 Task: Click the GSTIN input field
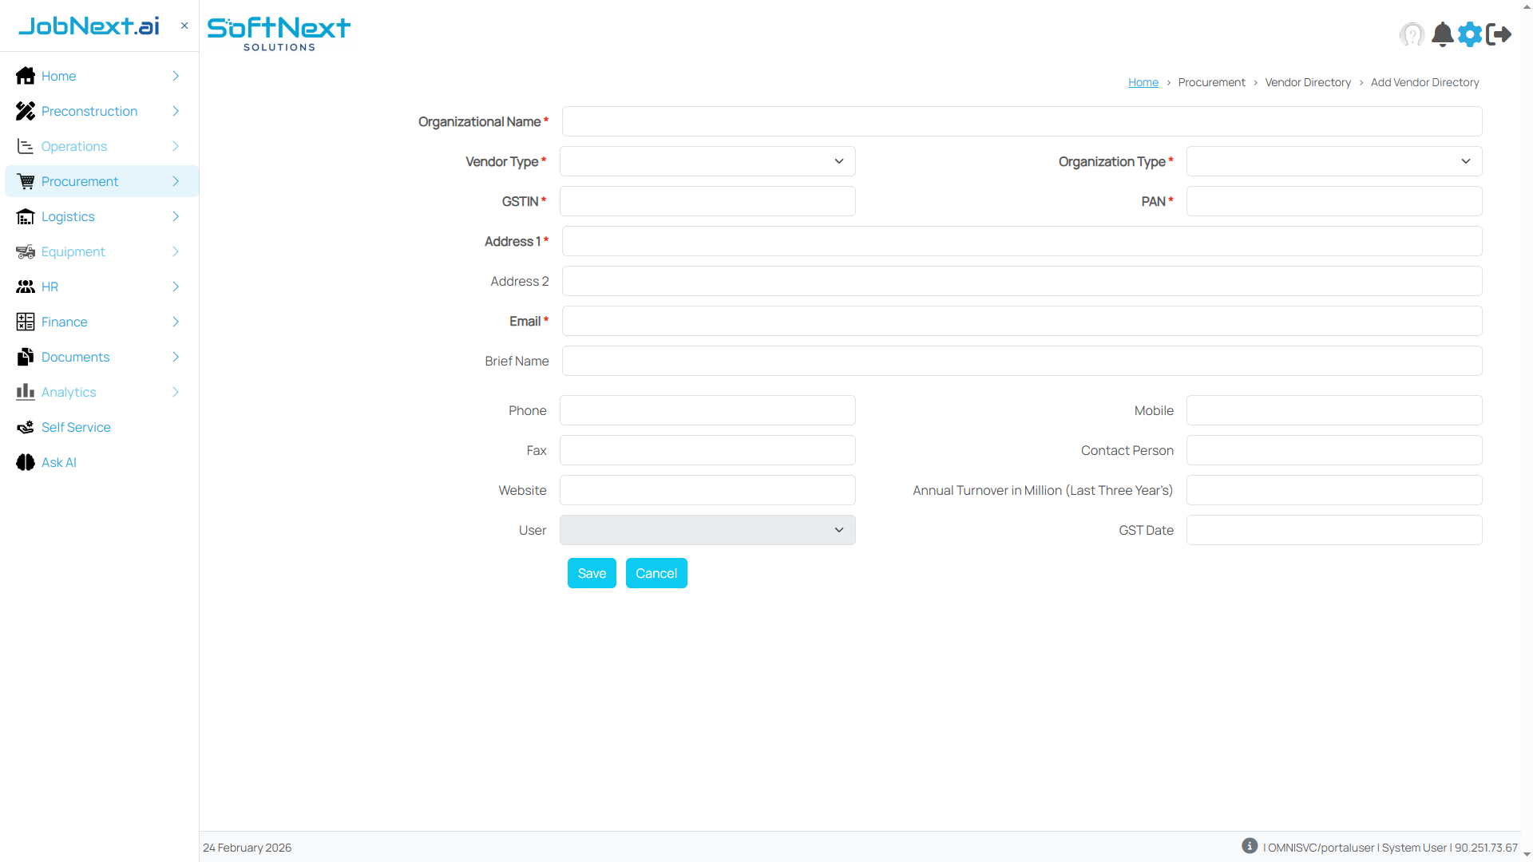click(707, 201)
